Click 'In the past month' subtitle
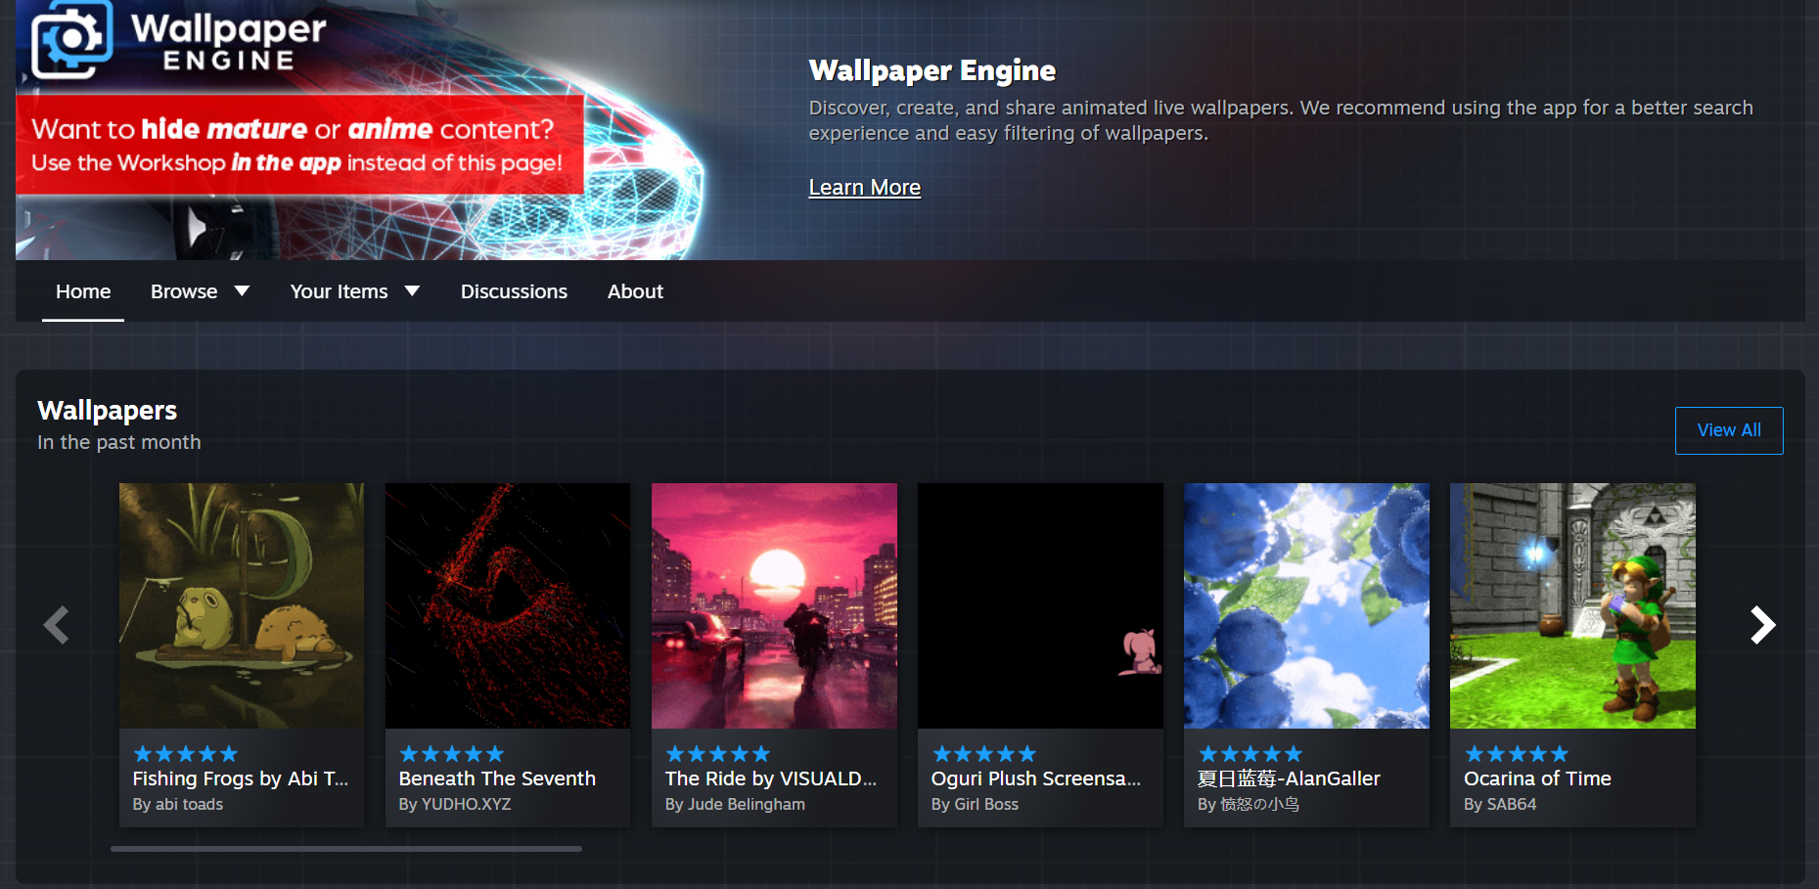 coord(119,442)
